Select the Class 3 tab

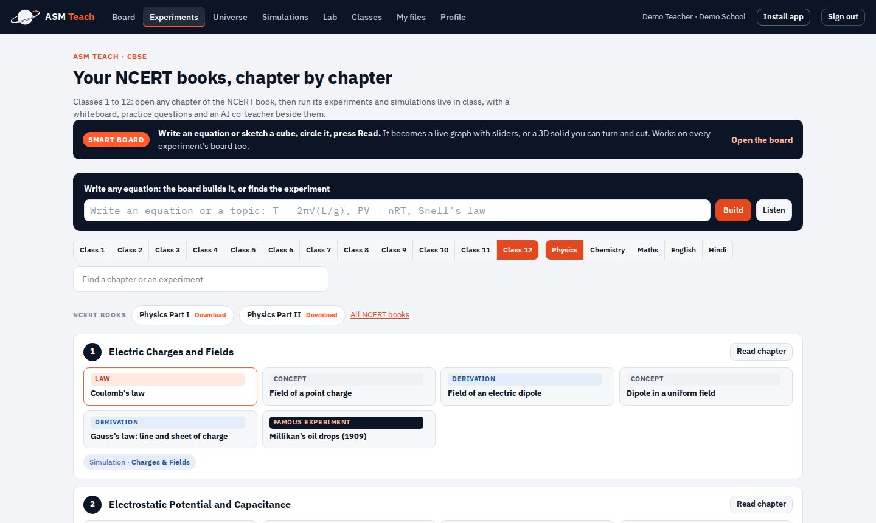(168, 250)
